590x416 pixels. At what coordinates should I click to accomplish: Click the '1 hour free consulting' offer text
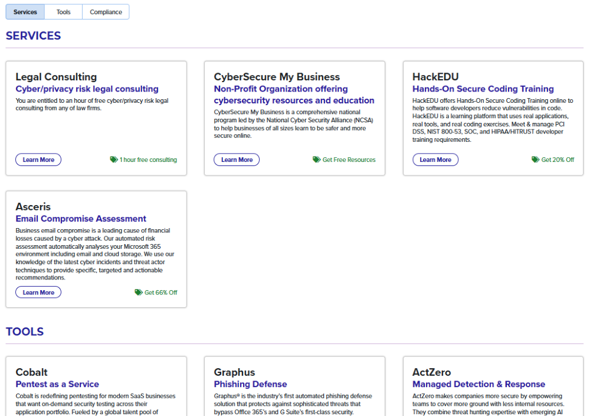click(148, 160)
